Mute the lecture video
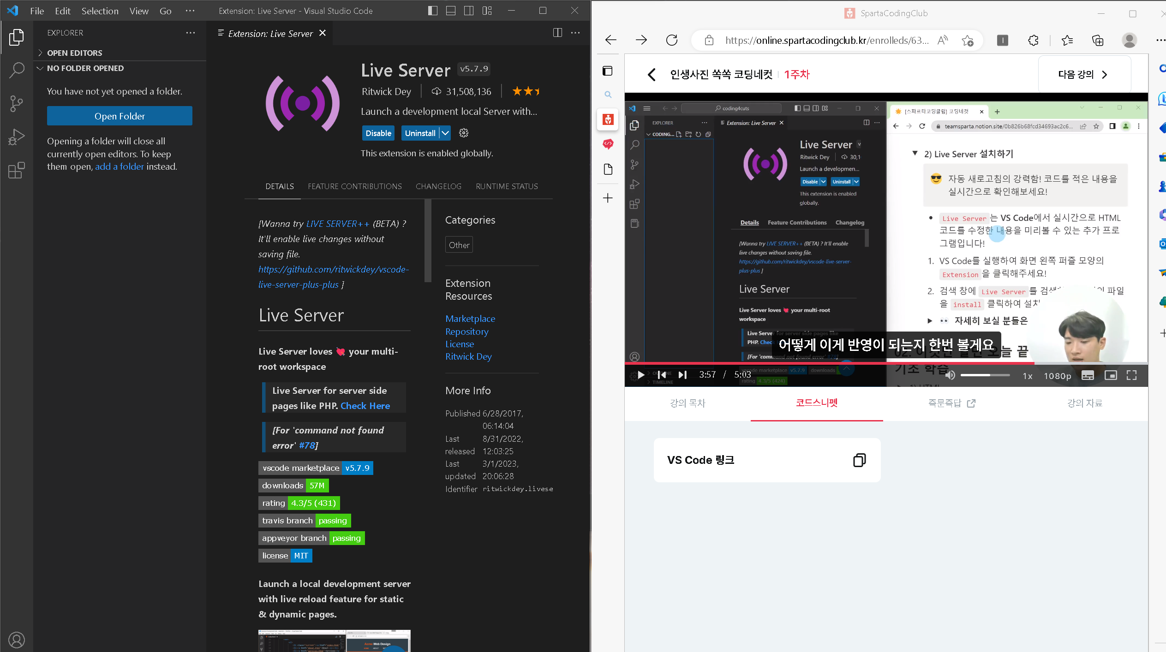The height and width of the screenshot is (652, 1166). (950, 375)
